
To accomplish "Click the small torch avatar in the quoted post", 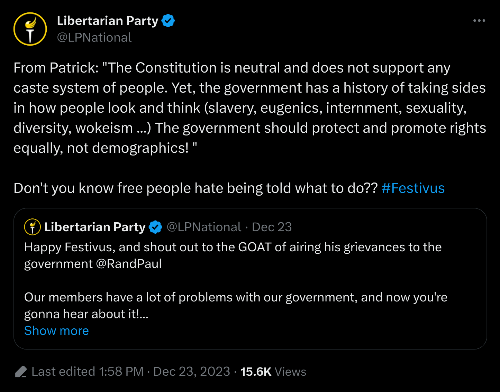I will (x=33, y=227).
